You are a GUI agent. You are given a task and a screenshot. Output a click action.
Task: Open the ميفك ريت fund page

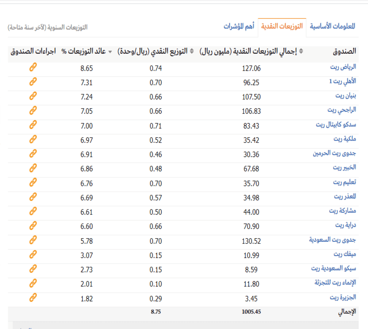click(345, 254)
